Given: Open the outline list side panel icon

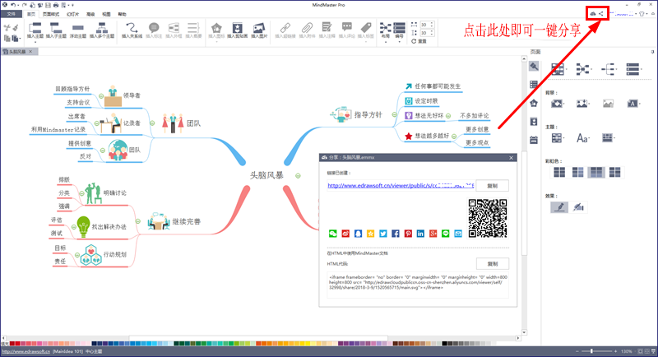Looking at the screenshot, I should pos(534,85).
